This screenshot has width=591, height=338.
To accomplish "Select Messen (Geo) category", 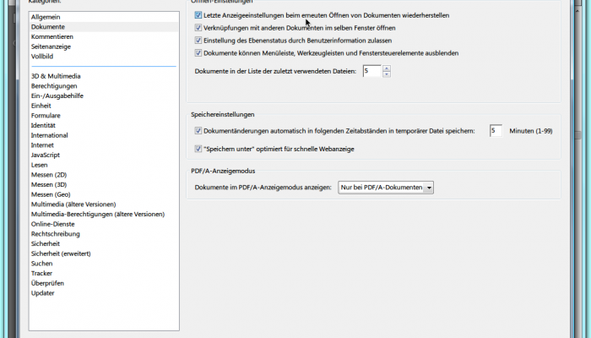I will coord(51,194).
